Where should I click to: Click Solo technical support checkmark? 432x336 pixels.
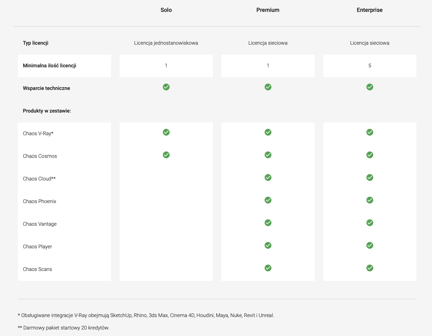pos(166,87)
